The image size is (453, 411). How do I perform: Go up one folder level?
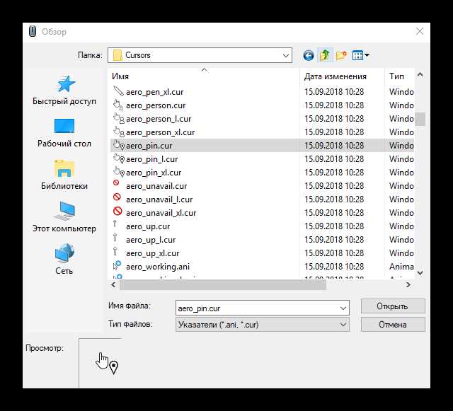325,55
